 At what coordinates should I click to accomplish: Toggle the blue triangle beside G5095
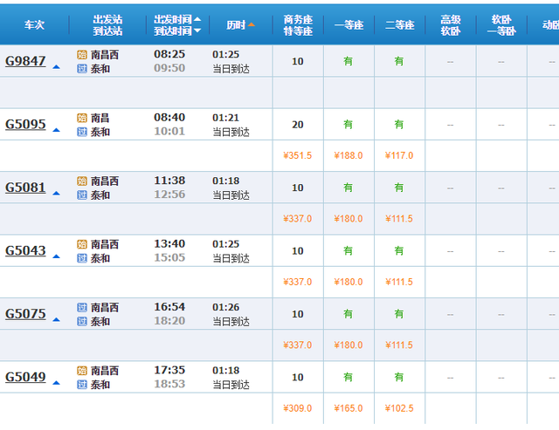pyautogui.click(x=56, y=130)
